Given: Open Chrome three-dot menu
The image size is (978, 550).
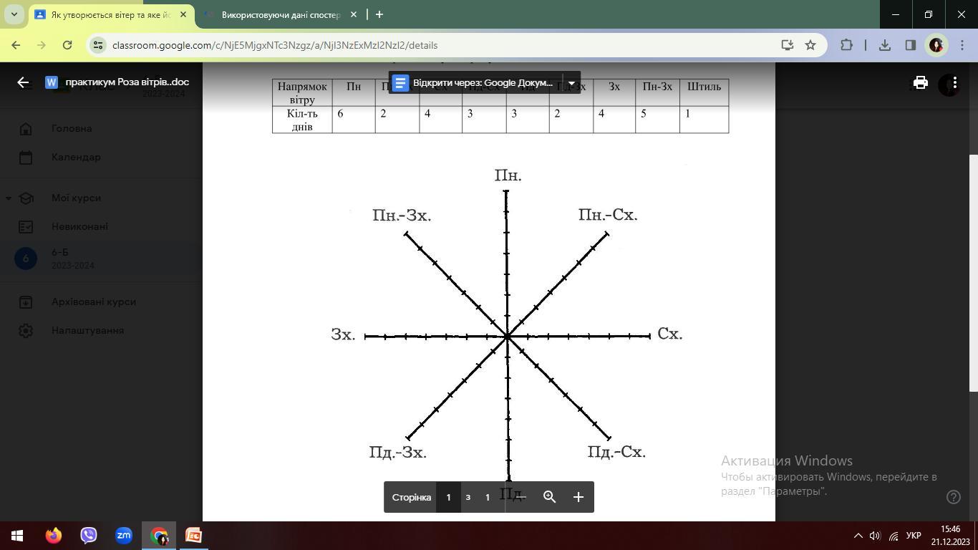Looking at the screenshot, I should coord(962,45).
